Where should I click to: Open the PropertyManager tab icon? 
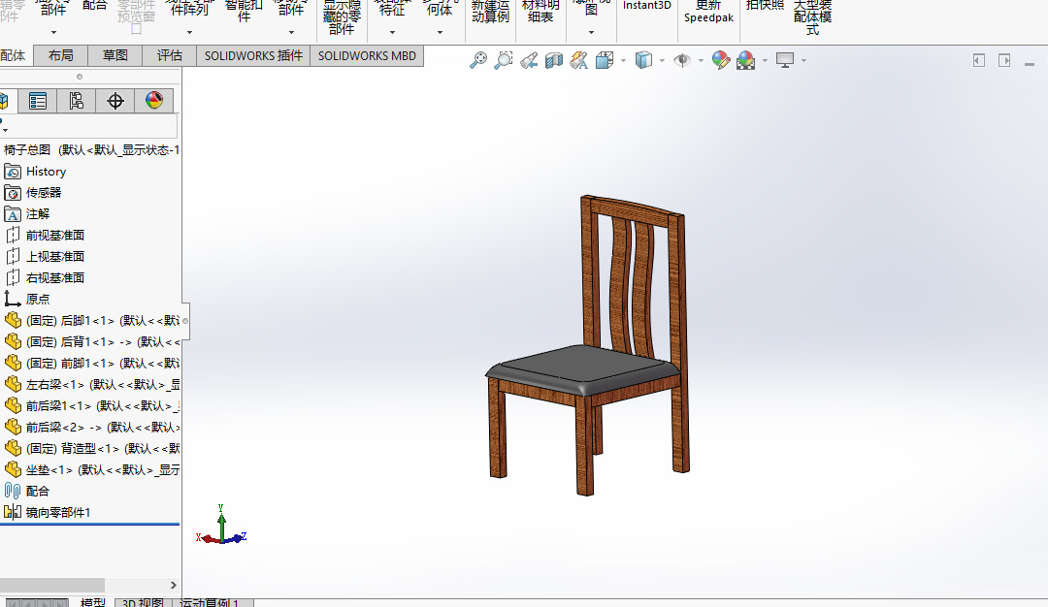38,101
